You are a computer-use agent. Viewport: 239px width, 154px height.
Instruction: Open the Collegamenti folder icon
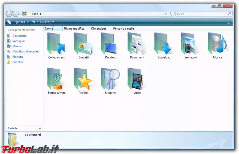(x=56, y=44)
